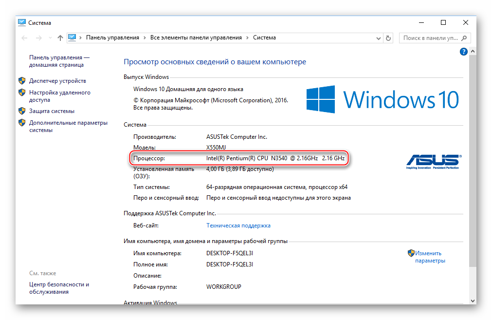Select 'Панель управления' breadcrumb
This screenshot has width=492, height=320.
(112, 38)
